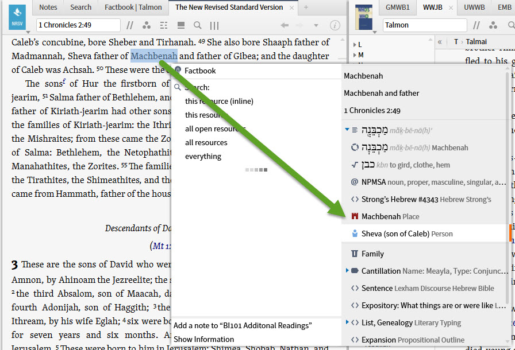Open the information circle icon

pyautogui.click(x=336, y=25)
